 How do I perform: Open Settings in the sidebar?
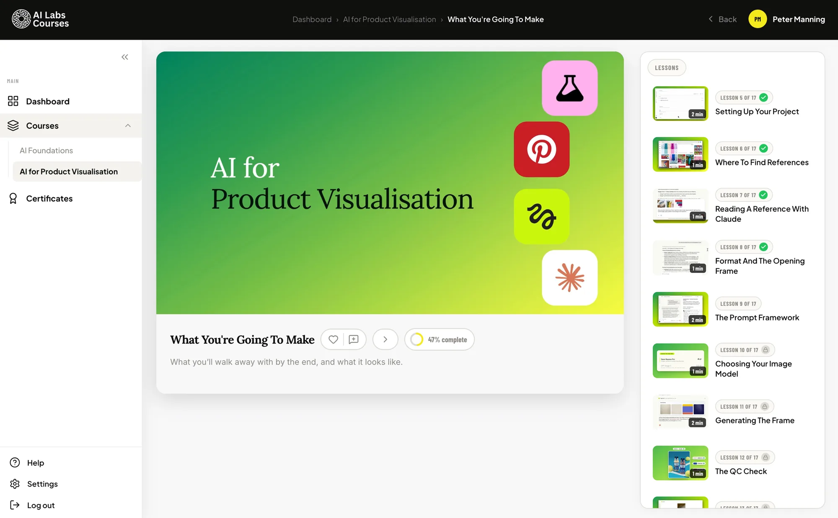42,484
